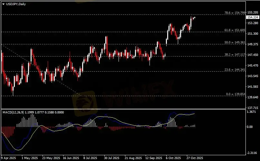Screen dimensions: 260x161
Task: Click the triangle arrow beside USDJPY,Daily
Action: tap(3, 3)
